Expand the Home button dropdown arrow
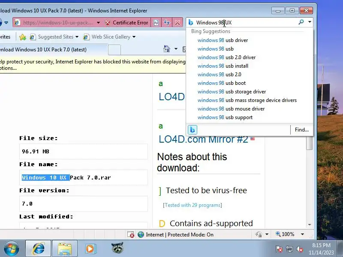 point(176,49)
